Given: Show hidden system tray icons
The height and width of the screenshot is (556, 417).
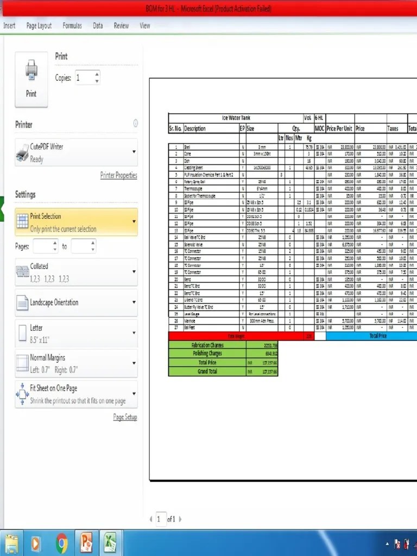Looking at the screenshot, I should pos(387,544).
